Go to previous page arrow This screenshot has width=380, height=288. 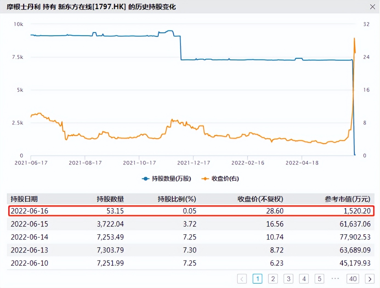tap(242, 279)
